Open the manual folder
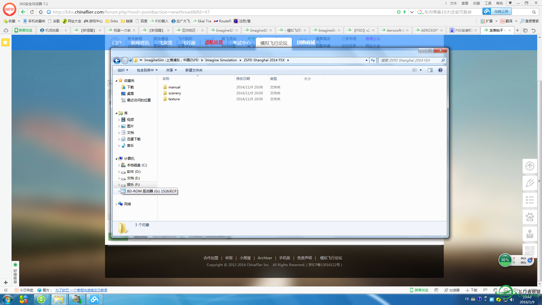Viewport: 542px width, 305px height. [174, 87]
